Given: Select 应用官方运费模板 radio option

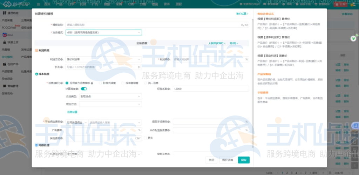Looking at the screenshot, I should click(x=67, y=83).
